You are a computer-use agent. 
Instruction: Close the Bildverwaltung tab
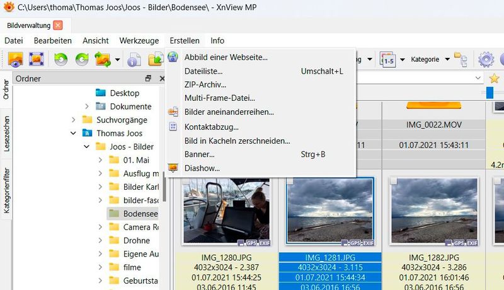click(58, 25)
